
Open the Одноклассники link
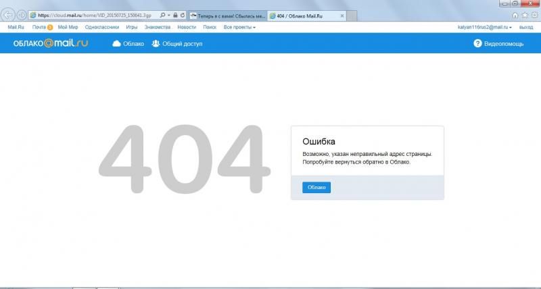click(x=102, y=27)
